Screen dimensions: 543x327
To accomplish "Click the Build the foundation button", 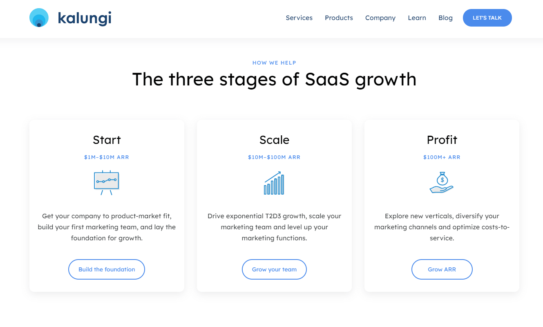I will pos(107,269).
